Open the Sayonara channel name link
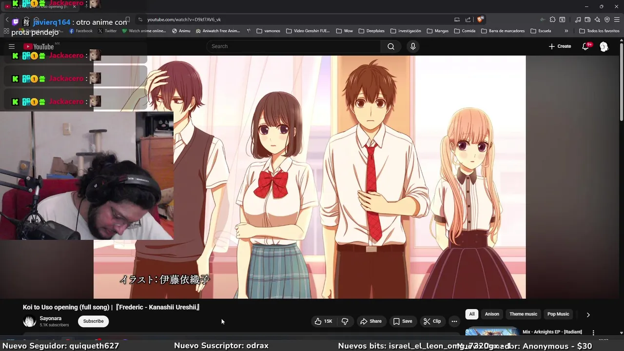 pyautogui.click(x=50, y=318)
